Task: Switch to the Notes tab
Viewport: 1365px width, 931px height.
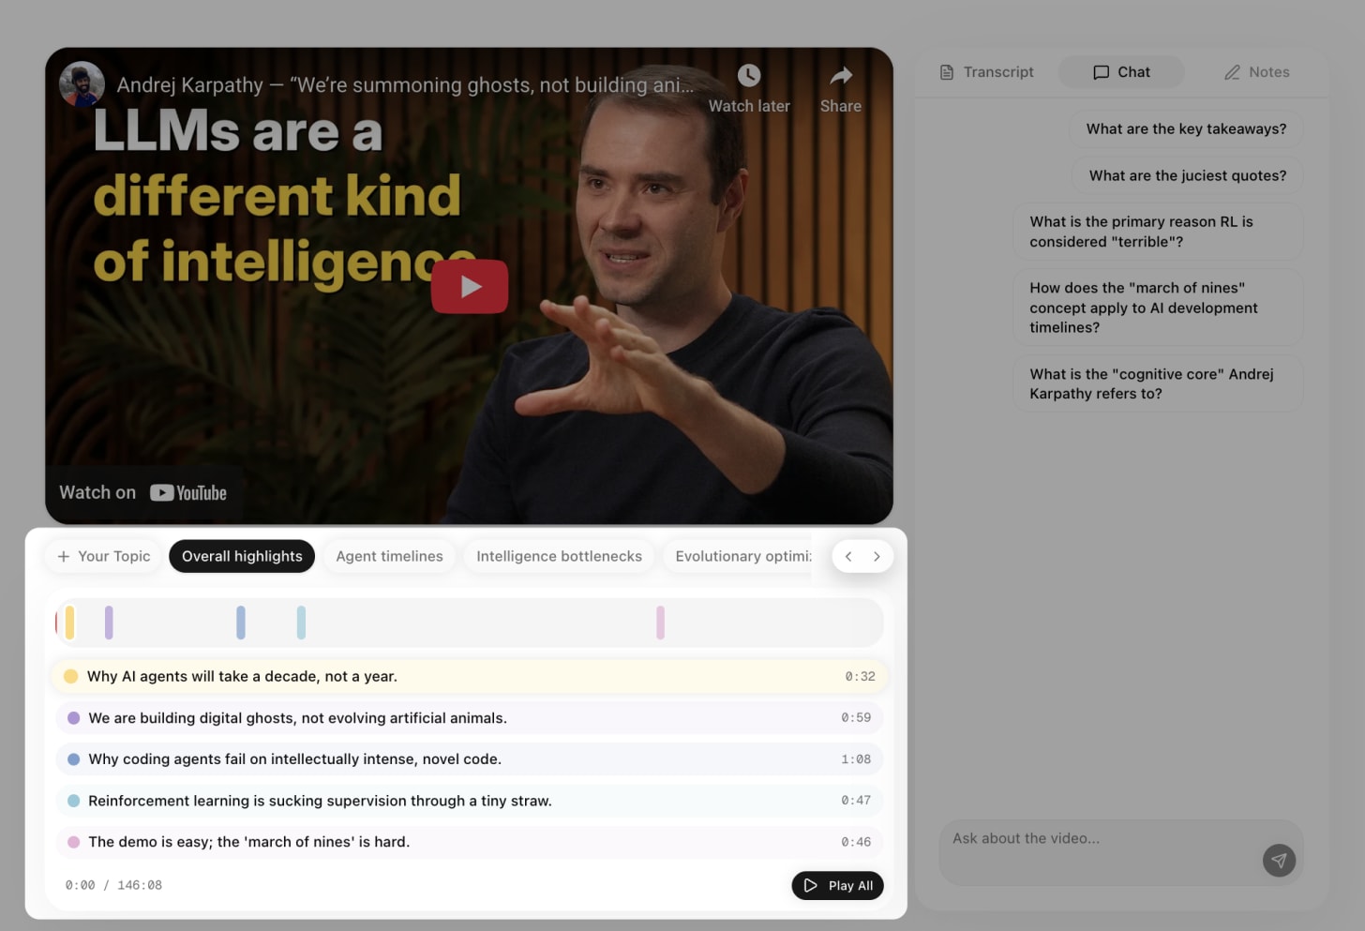Action: (x=1257, y=72)
